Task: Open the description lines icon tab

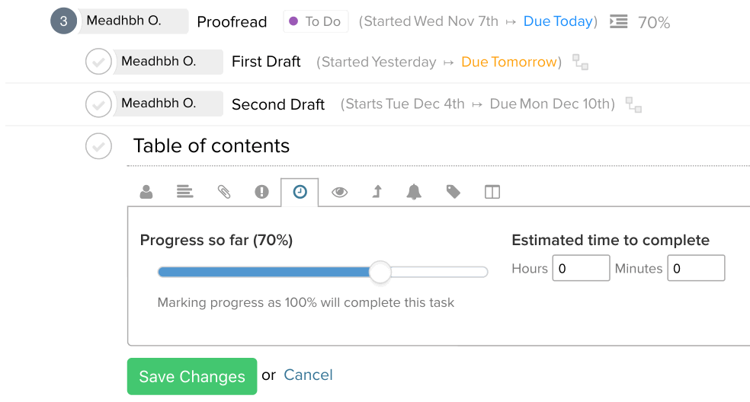Action: coord(184,192)
